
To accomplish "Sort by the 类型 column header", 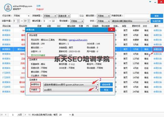I will pos(124,26).
